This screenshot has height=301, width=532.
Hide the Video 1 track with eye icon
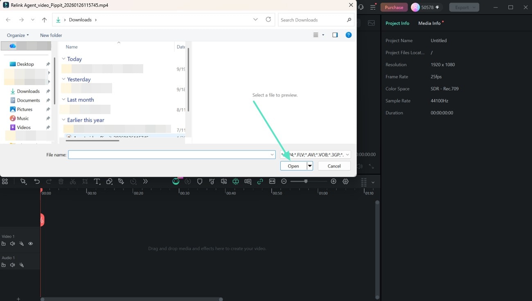coord(30,244)
